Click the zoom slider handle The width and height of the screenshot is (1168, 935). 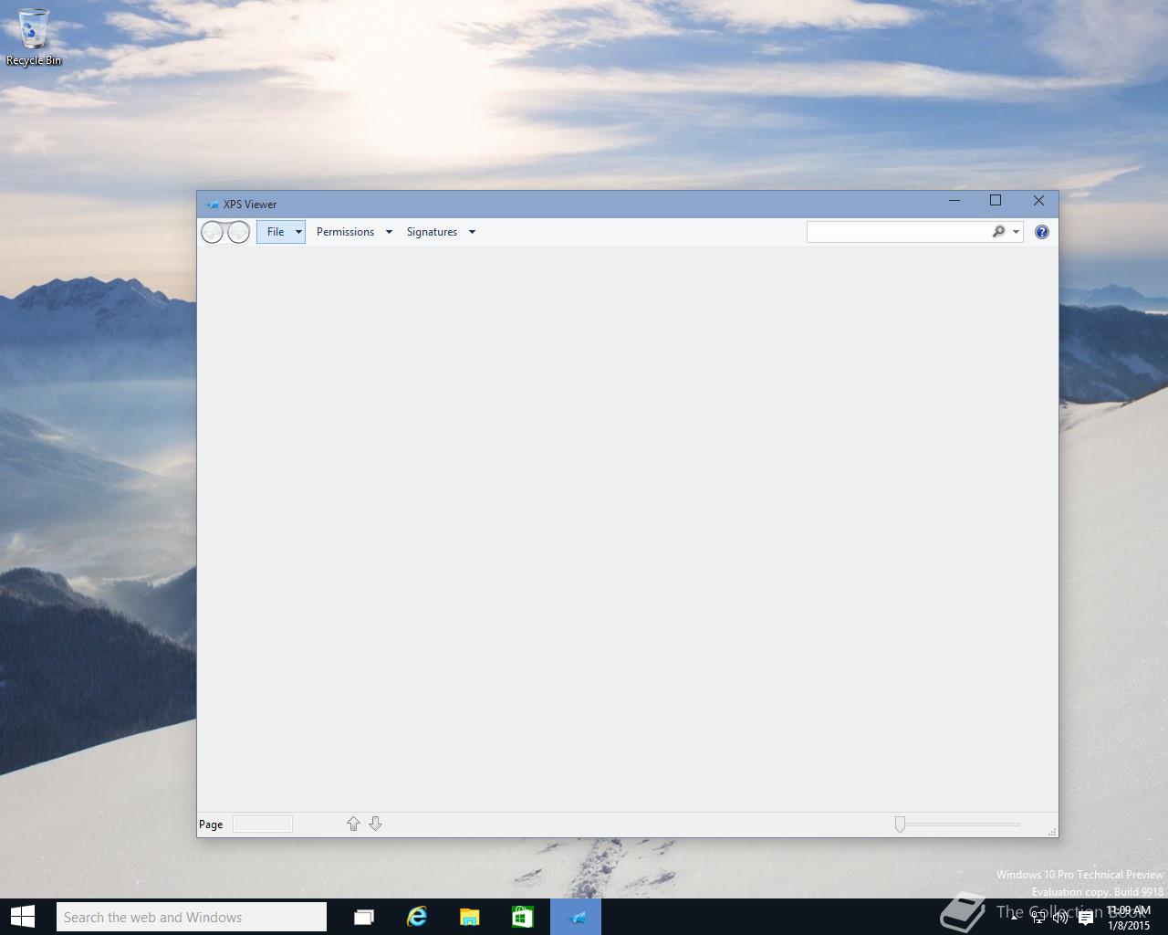[x=900, y=825]
